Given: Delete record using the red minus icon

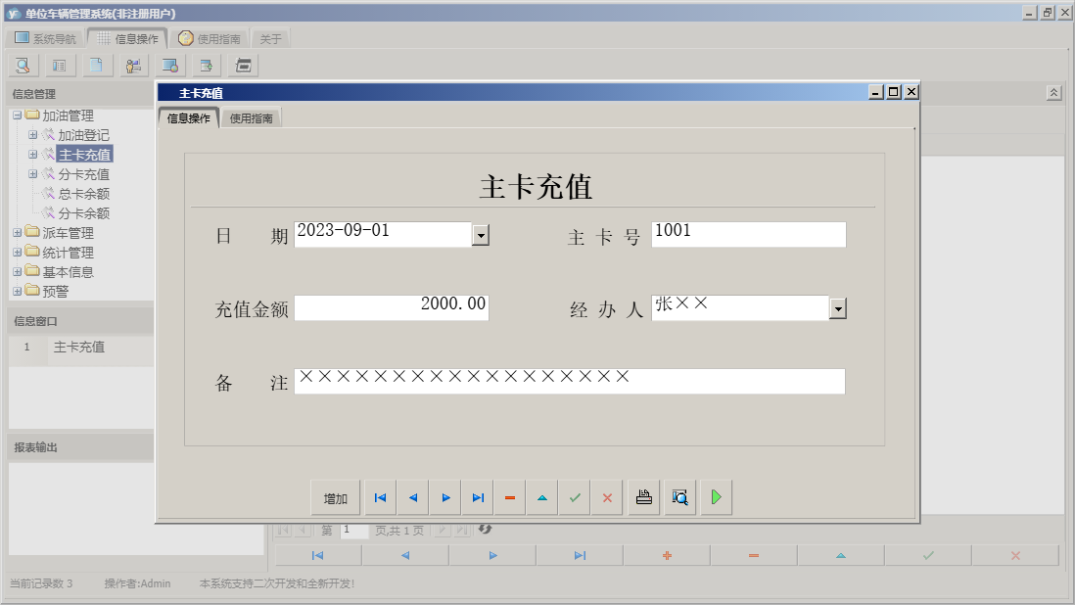Looking at the screenshot, I should 509,497.
